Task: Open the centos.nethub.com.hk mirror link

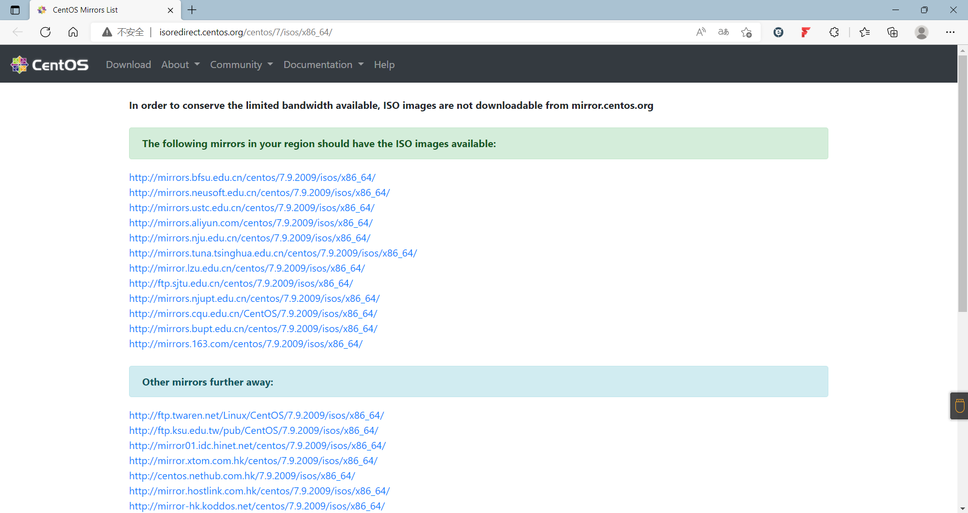Action: pos(242,476)
